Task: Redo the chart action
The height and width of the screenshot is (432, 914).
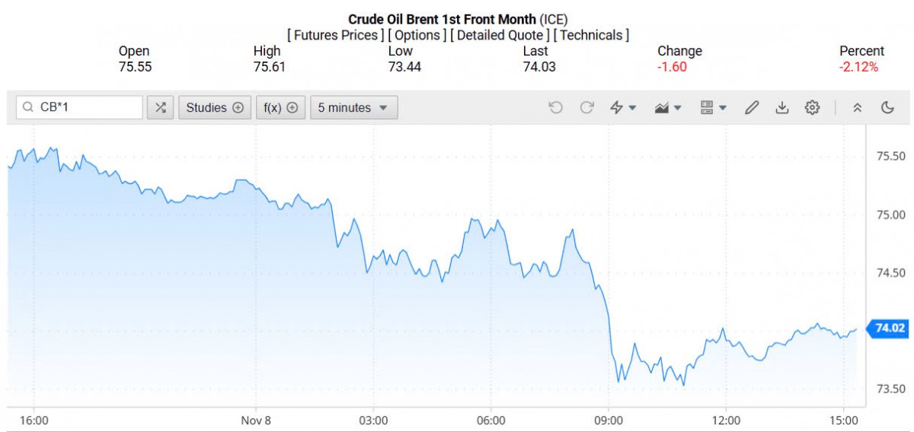Action: pos(586,108)
